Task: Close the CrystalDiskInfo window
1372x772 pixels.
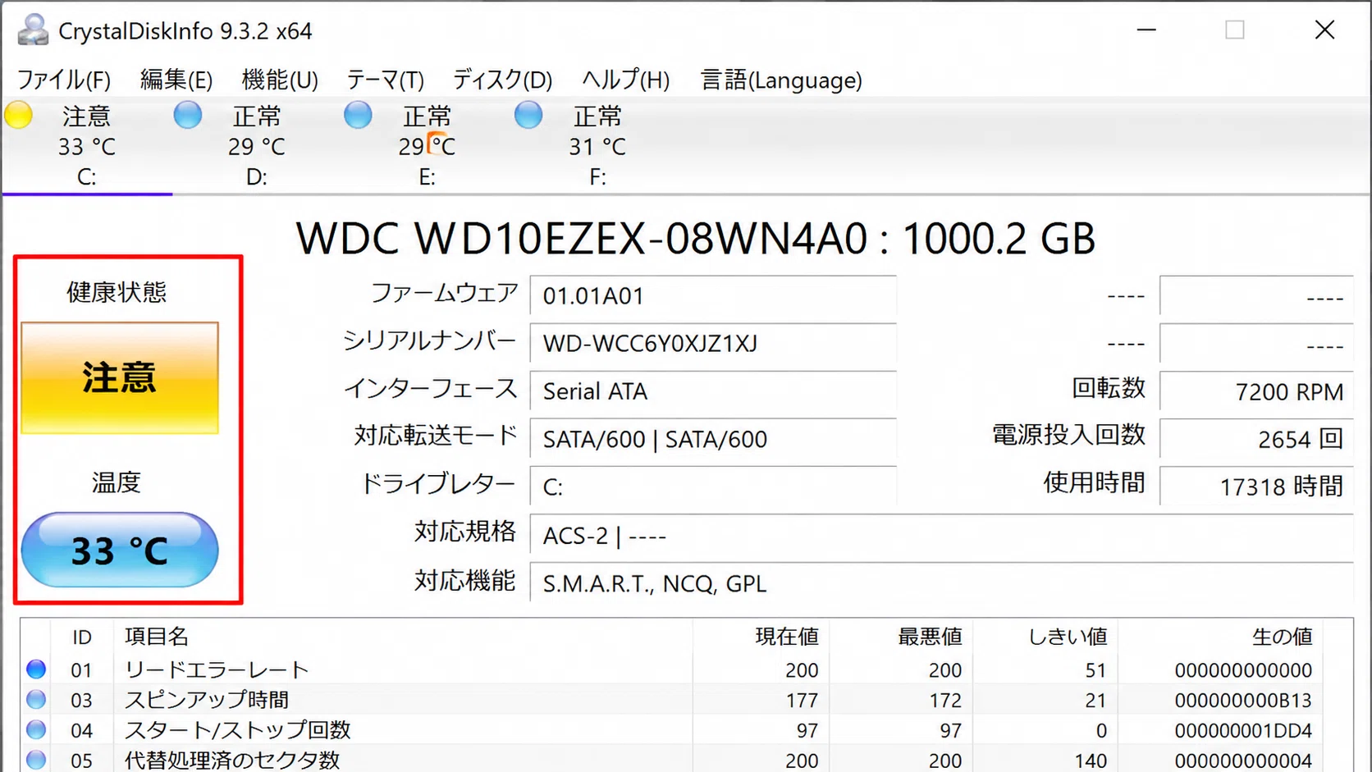Action: tap(1324, 30)
